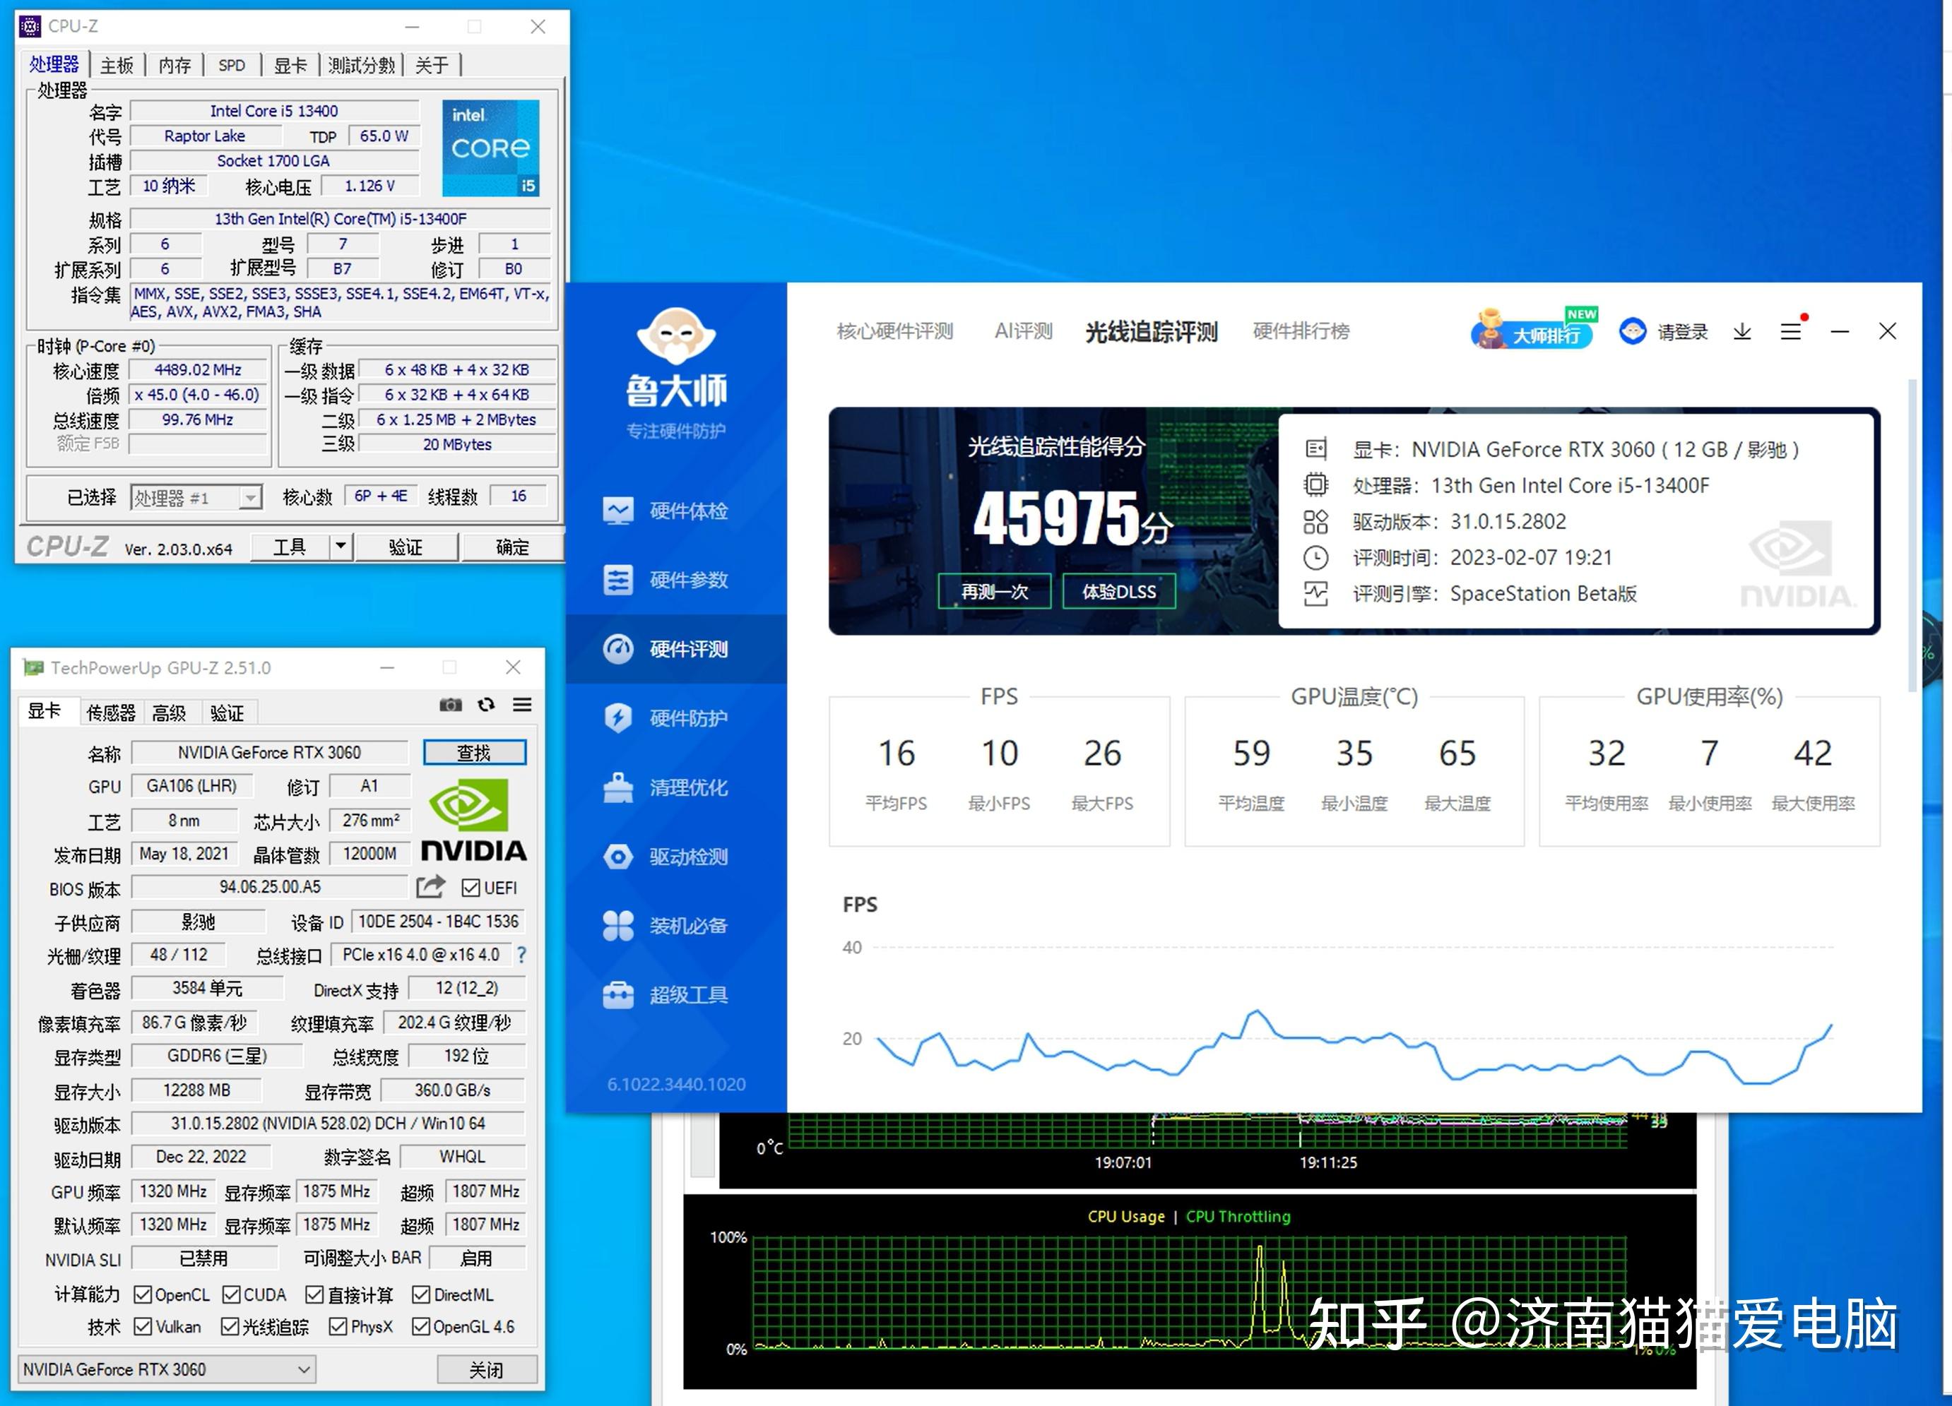Viewport: 1952px width, 1406px height.
Task: Open 硬件参数 sidebar item
Action: point(677,580)
